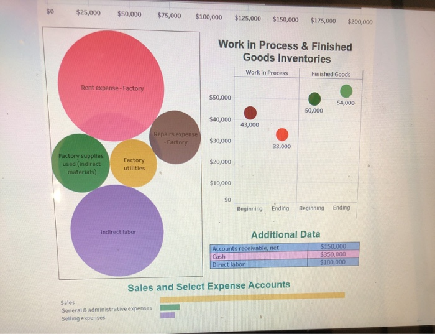Select the 54,000 Finished Goods ending dot
The image size is (435, 334).
coord(346,91)
